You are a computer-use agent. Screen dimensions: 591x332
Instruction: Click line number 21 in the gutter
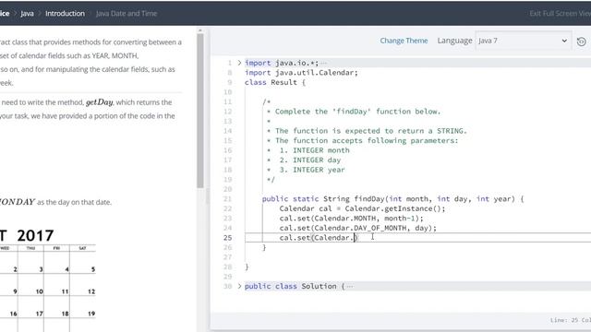tap(228, 199)
